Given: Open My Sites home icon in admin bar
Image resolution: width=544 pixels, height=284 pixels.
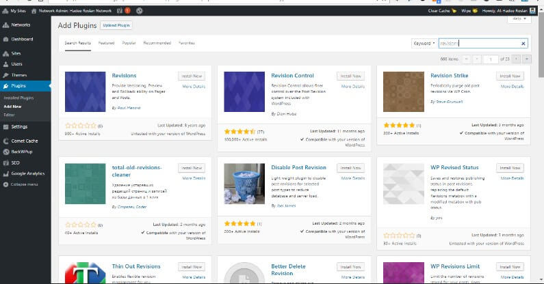Looking at the screenshot, I should 5,11.
